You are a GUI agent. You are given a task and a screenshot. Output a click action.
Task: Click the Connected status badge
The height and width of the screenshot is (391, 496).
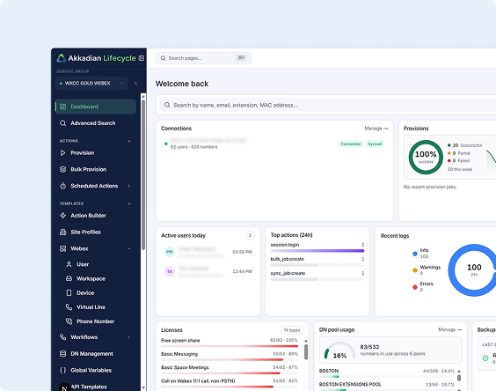point(351,144)
